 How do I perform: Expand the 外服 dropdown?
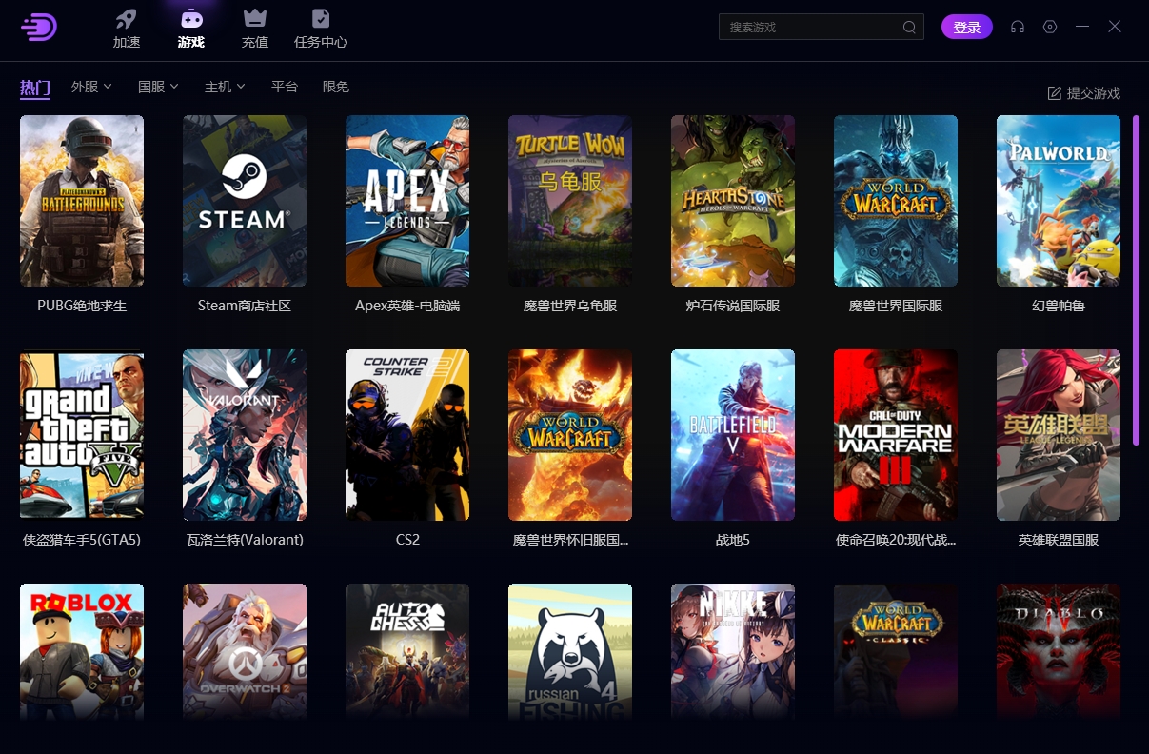click(91, 87)
